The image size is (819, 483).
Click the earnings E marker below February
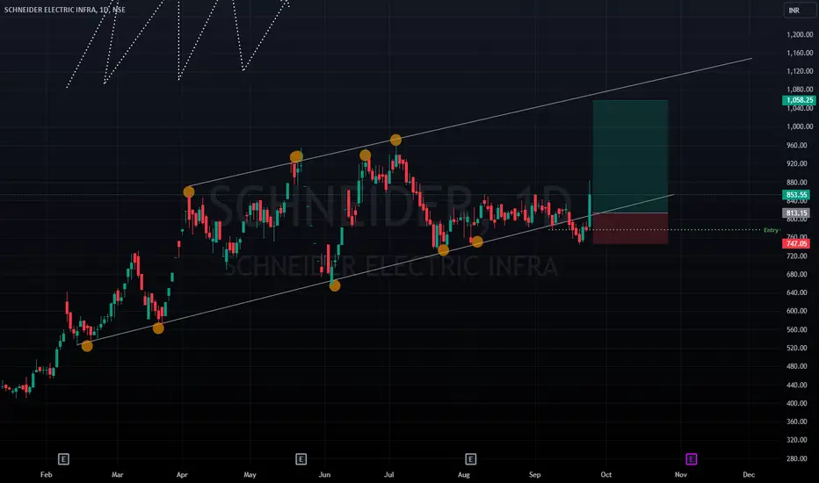[x=63, y=459]
